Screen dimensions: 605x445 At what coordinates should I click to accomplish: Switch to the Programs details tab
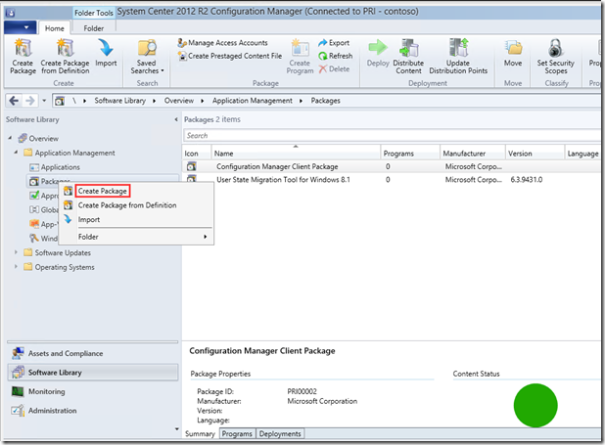[x=237, y=434]
